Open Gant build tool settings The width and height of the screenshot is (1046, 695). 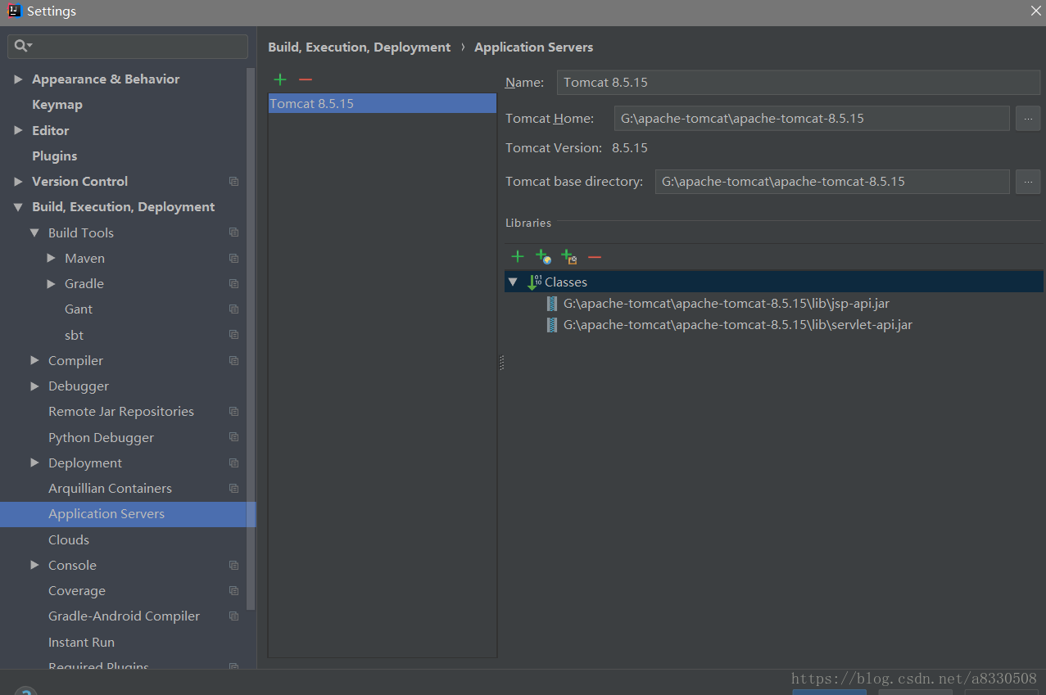[79, 309]
